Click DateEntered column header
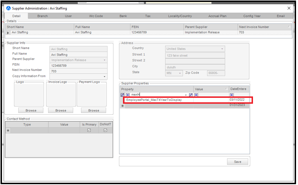Viewport: 298px width, 185px height. (x=239, y=89)
